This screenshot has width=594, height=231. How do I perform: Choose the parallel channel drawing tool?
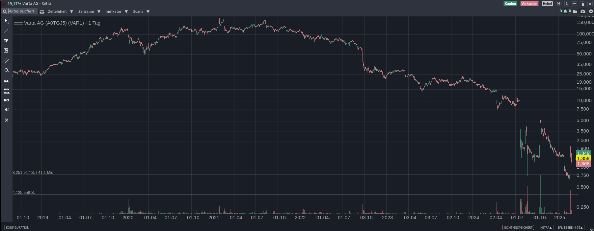click(6, 60)
